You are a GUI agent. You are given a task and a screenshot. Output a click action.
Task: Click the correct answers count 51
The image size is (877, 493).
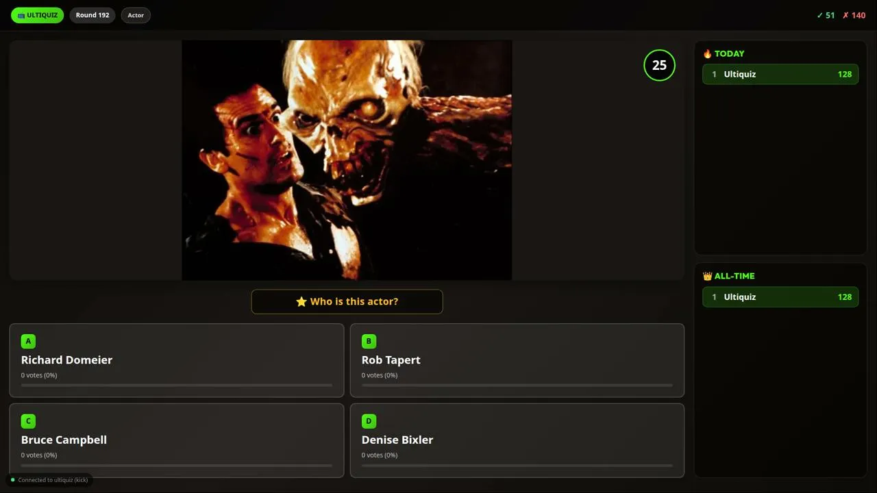click(x=826, y=15)
